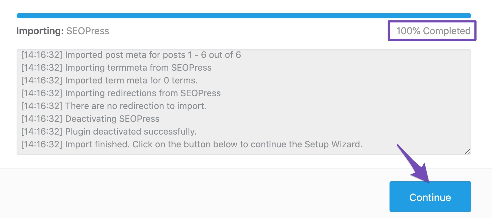Click the purple arrow pointing at Continue
Screen dimensions: 492x218
point(414,166)
